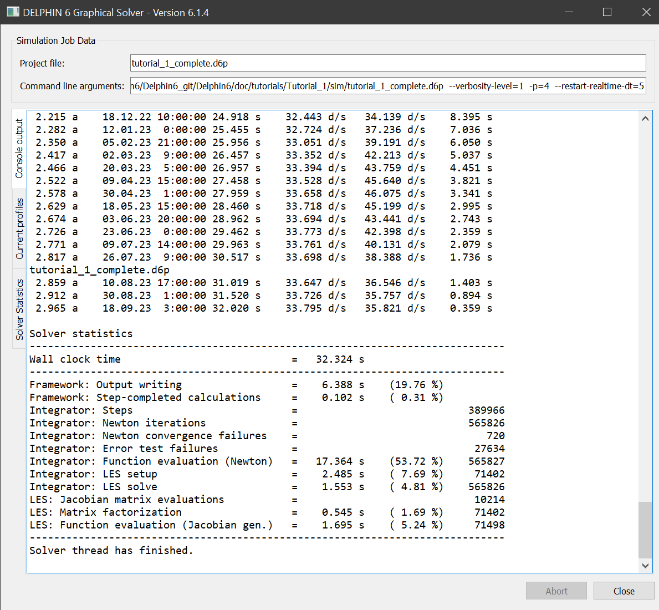Click the 'Project file:' label
The image size is (659, 610).
(x=42, y=63)
